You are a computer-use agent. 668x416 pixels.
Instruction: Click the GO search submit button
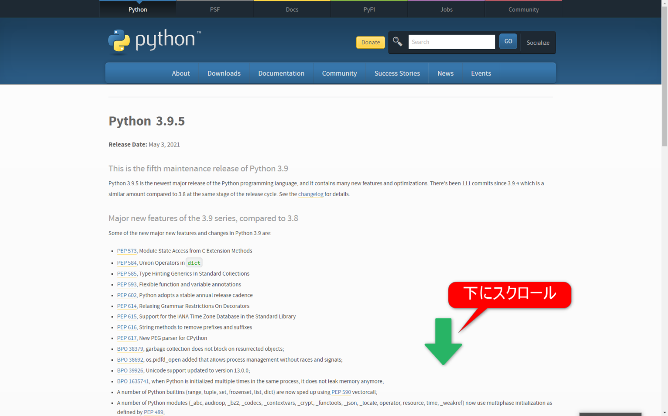508,41
